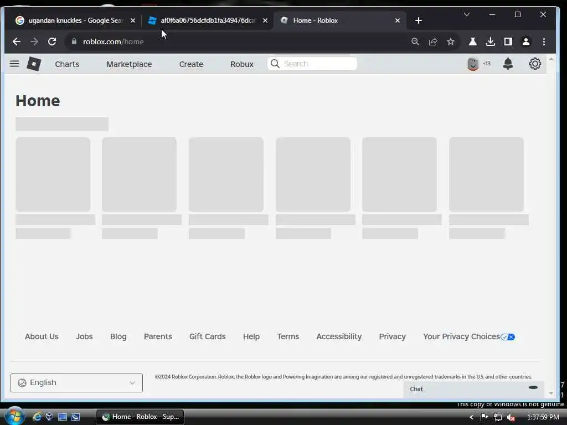This screenshot has height=425, width=567.
Task: Open the Chrome Labs flask icon
Action: point(473,42)
